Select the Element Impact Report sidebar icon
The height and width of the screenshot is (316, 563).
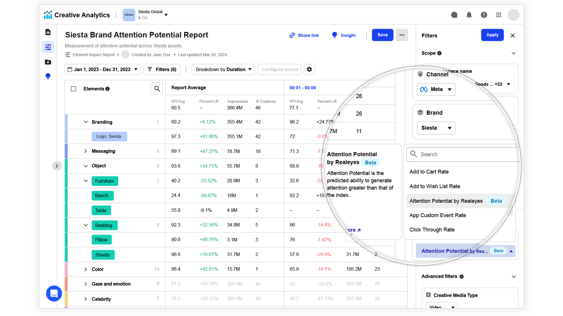point(48,47)
